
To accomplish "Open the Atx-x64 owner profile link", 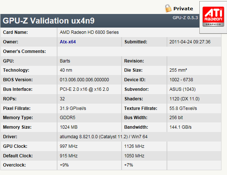I will pos(68,42).
